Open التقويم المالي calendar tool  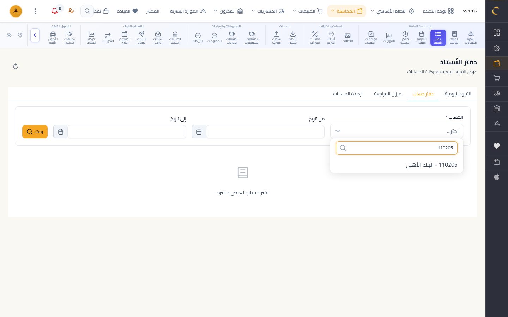422,38
